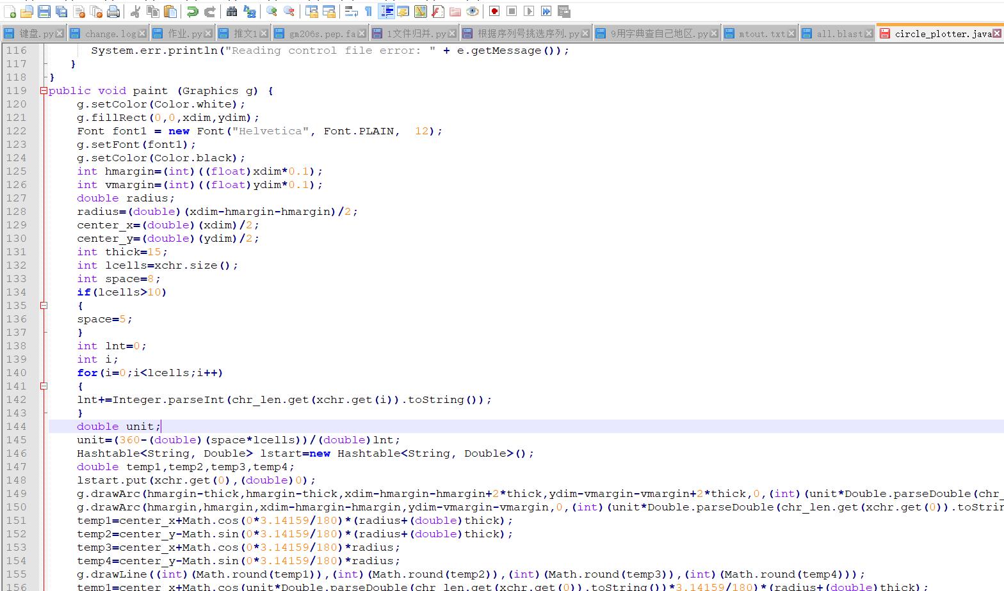Close the change.log tab
This screenshot has height=591, width=1004.
tap(142, 34)
